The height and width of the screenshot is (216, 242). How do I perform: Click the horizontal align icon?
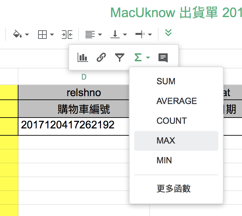coord(90,34)
